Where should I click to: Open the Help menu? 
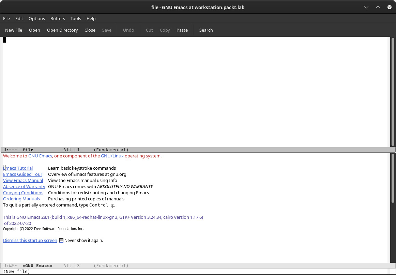click(91, 18)
